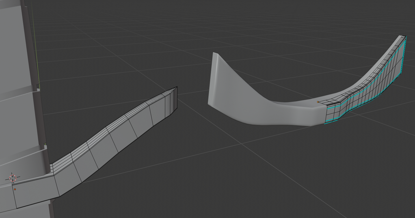Viewport: 415px width, 218px height.
Task: Click the red-white 3D cursor crosshair
Action: point(13,178)
